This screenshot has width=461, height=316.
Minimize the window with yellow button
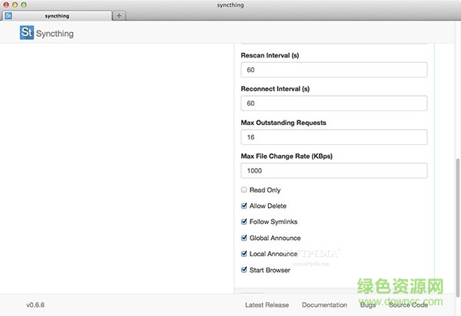(x=15, y=5)
